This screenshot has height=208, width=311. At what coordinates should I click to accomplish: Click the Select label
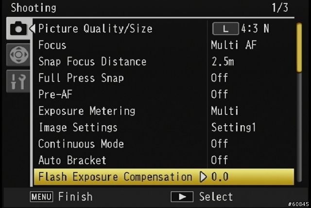click(216, 197)
